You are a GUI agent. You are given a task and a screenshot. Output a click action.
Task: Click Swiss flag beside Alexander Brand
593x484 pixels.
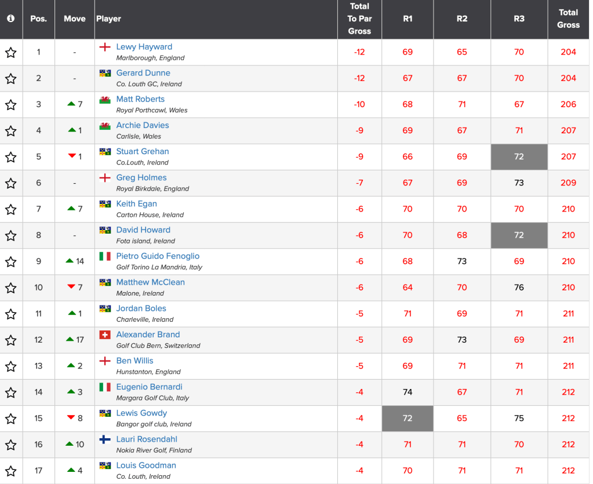click(105, 335)
